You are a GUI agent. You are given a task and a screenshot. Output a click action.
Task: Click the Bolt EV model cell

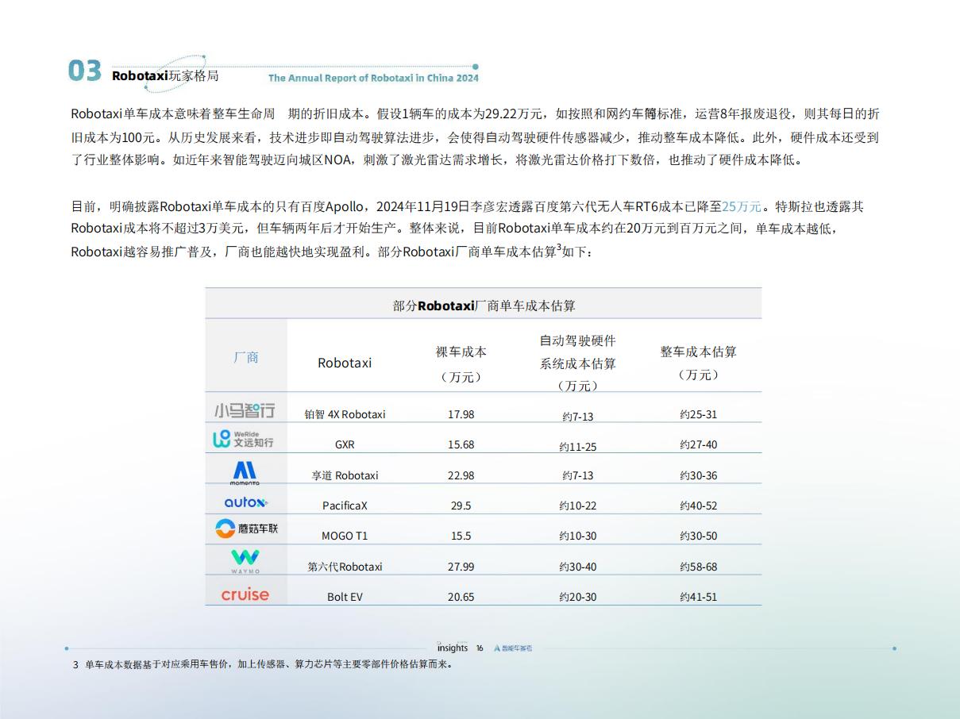(x=345, y=597)
